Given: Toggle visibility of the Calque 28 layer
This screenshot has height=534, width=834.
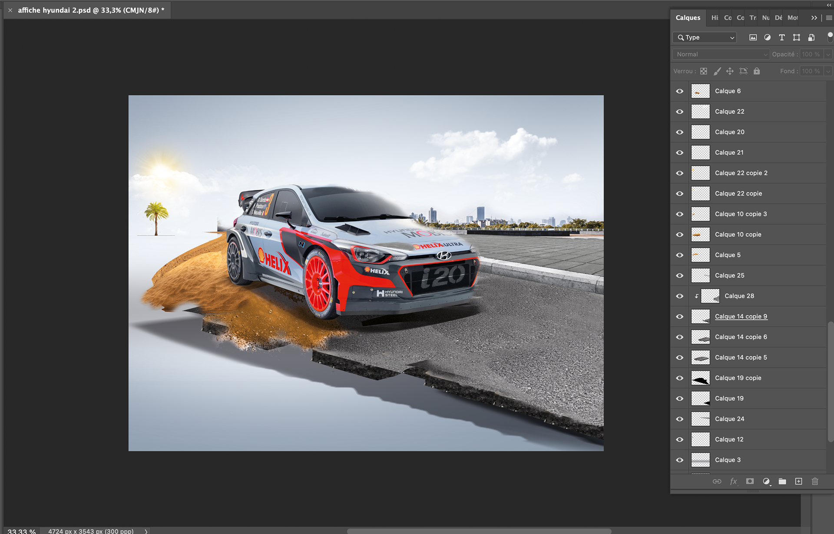Looking at the screenshot, I should pyautogui.click(x=680, y=296).
